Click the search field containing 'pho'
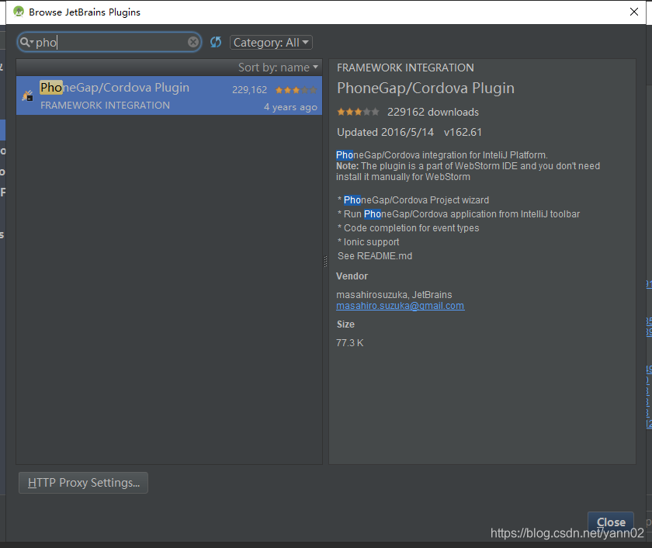Image resolution: width=652 pixels, height=548 pixels. (x=109, y=42)
